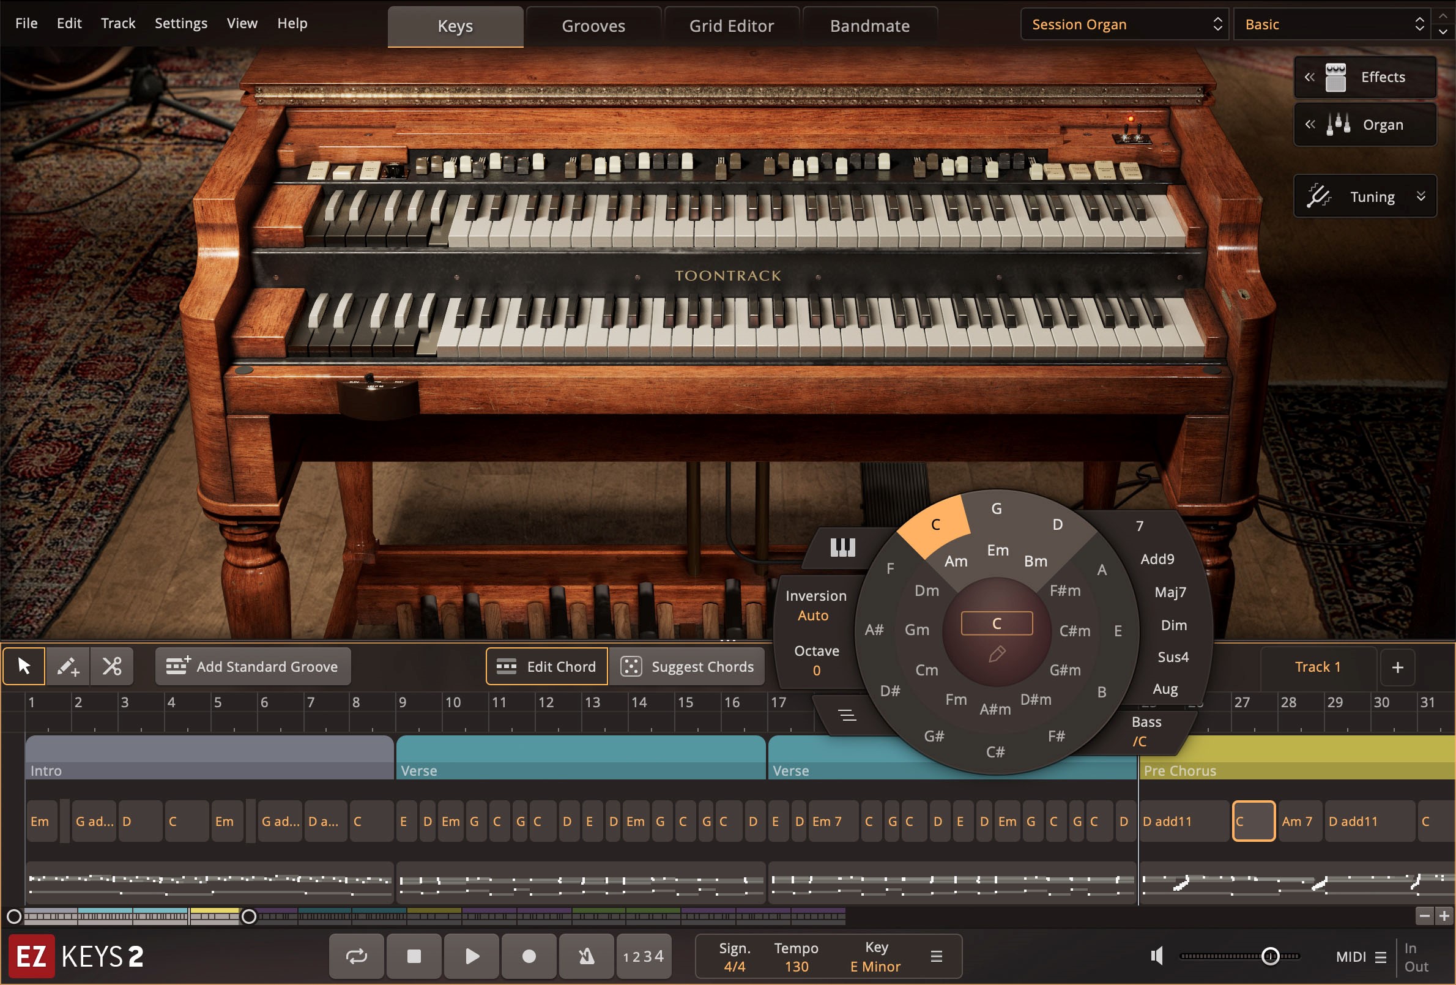Select the Am chord on the chord wheel

(957, 563)
